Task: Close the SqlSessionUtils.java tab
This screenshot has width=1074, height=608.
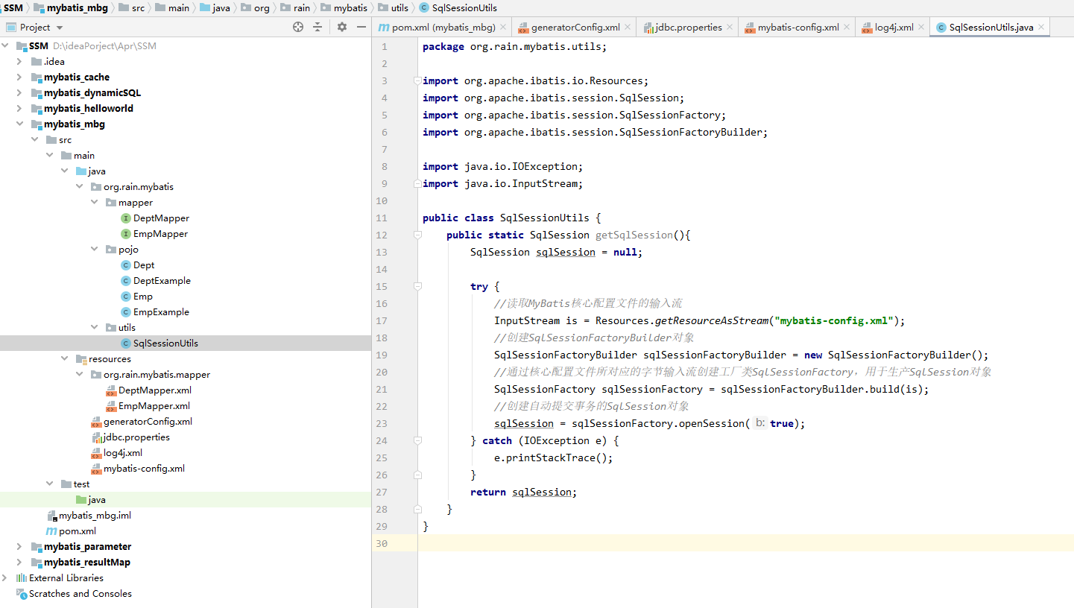Action: pyautogui.click(x=1042, y=27)
